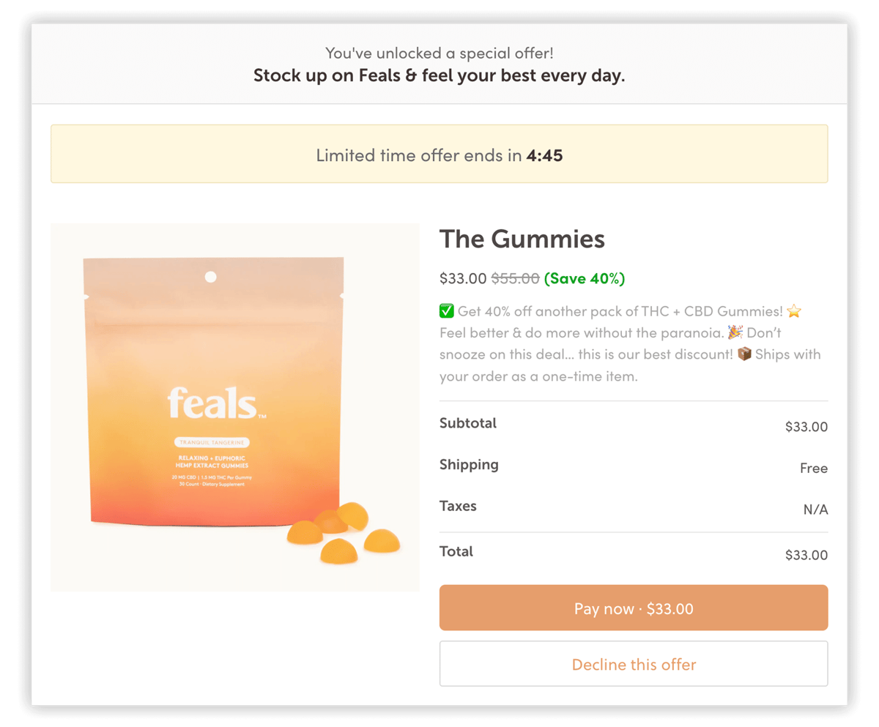Screen dimensions: 879x727
Task: Click the Tranquil Tangerine flavor label
Action: (212, 442)
